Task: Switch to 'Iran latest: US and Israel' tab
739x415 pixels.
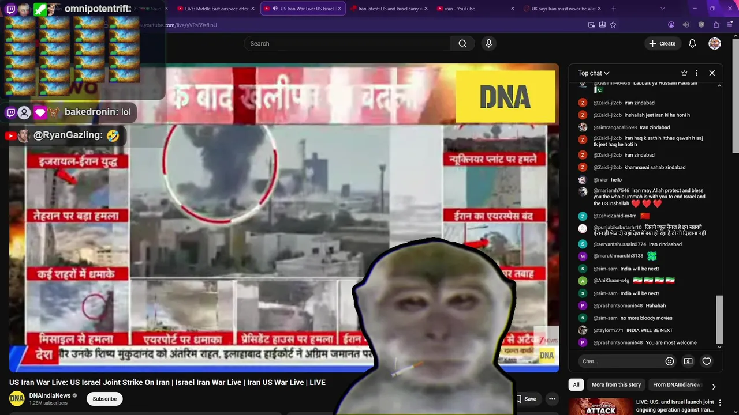Action: [389, 9]
